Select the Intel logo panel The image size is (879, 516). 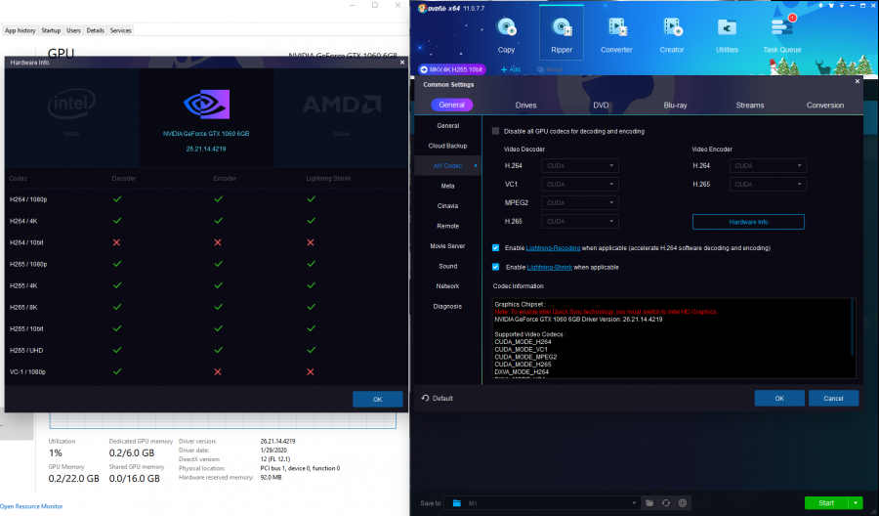click(x=71, y=118)
